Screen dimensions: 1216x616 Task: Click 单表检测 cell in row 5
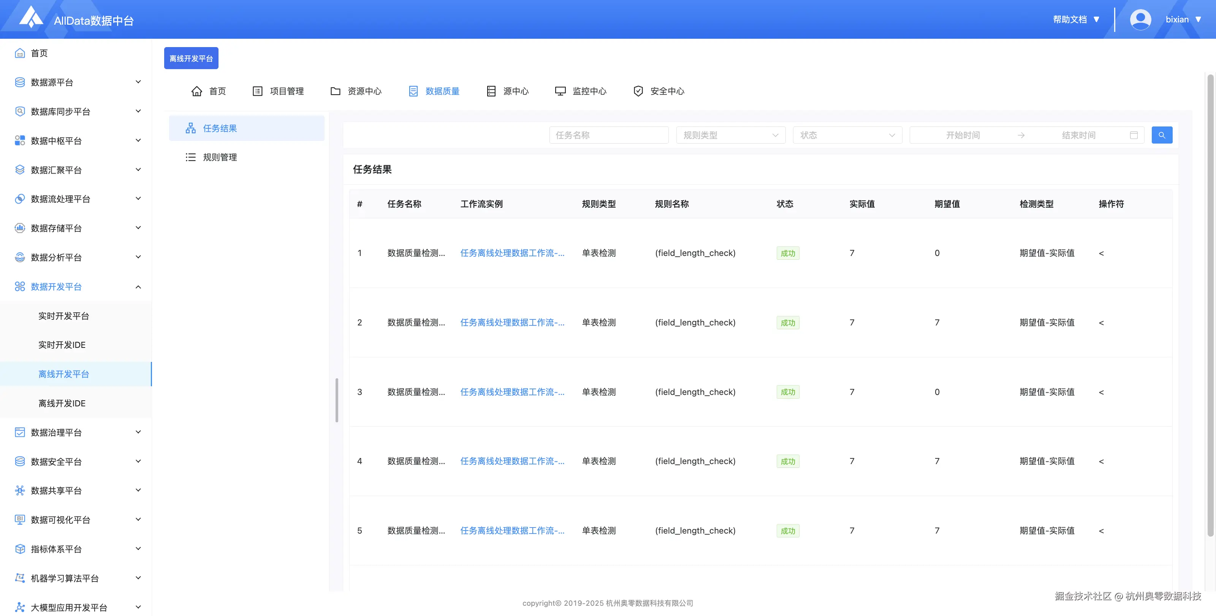point(598,531)
